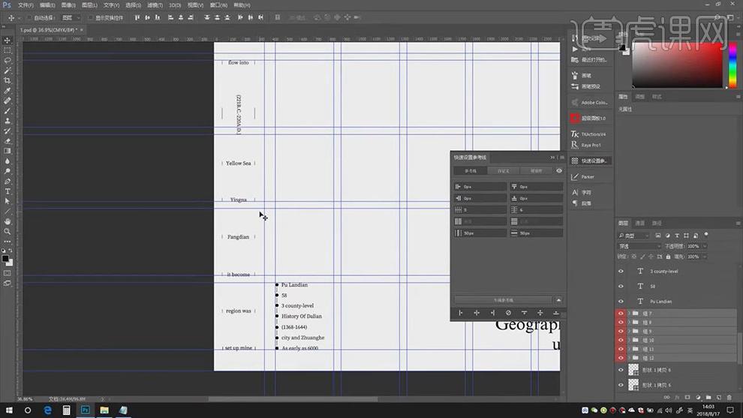Click the clear guides circle icon in guide panel

click(508, 313)
